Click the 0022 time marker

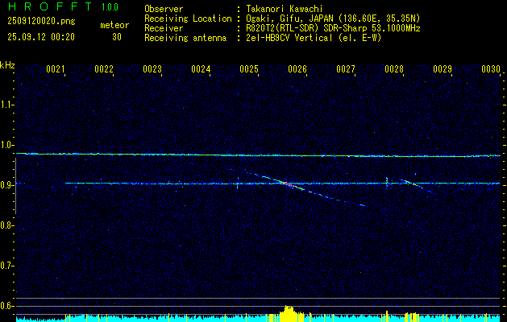click(x=104, y=69)
